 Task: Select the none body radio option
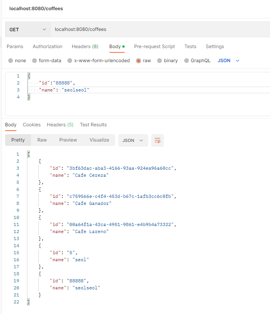coord(11,61)
